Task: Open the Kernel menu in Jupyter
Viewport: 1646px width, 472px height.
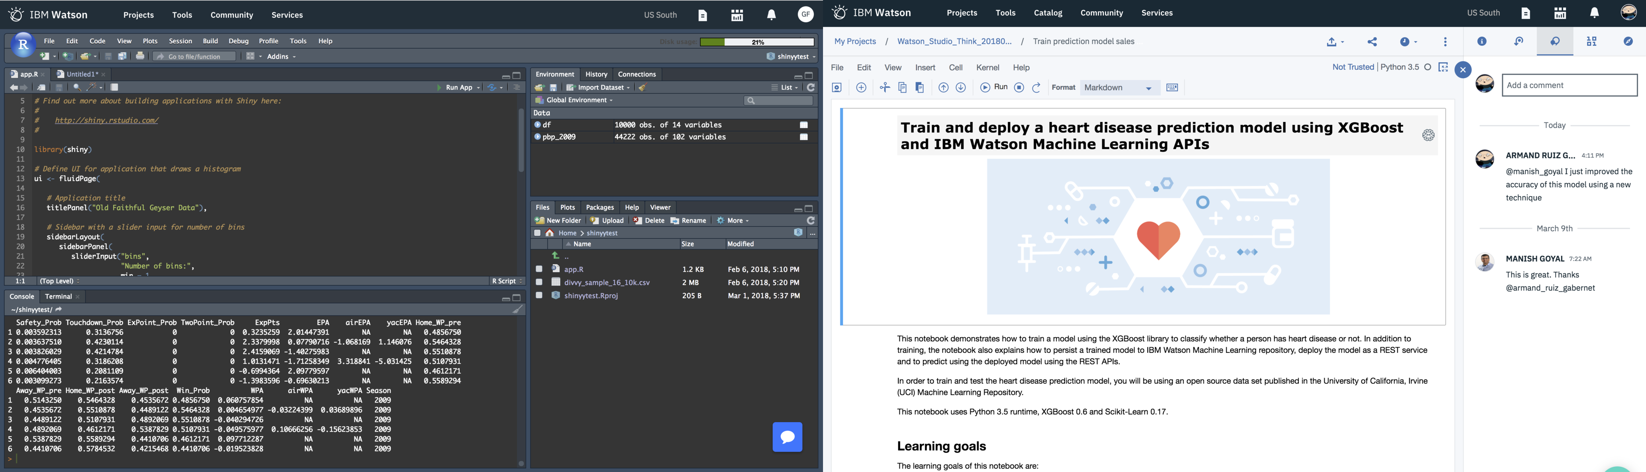Action: pos(987,67)
